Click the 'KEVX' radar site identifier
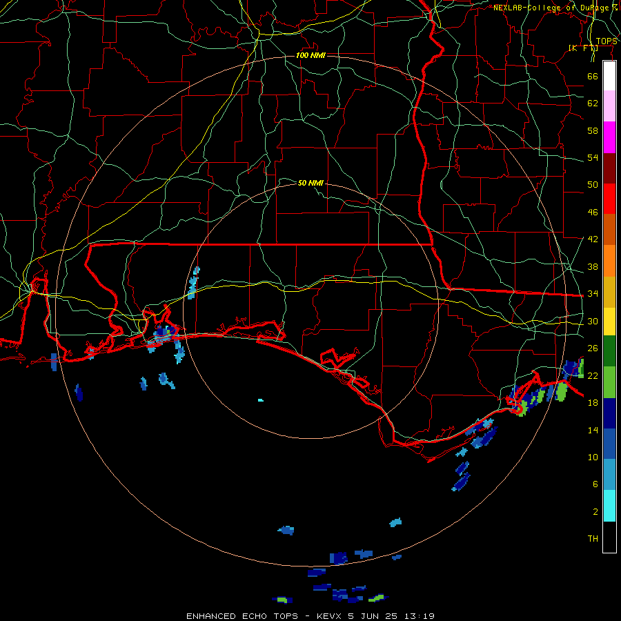 tap(329, 616)
